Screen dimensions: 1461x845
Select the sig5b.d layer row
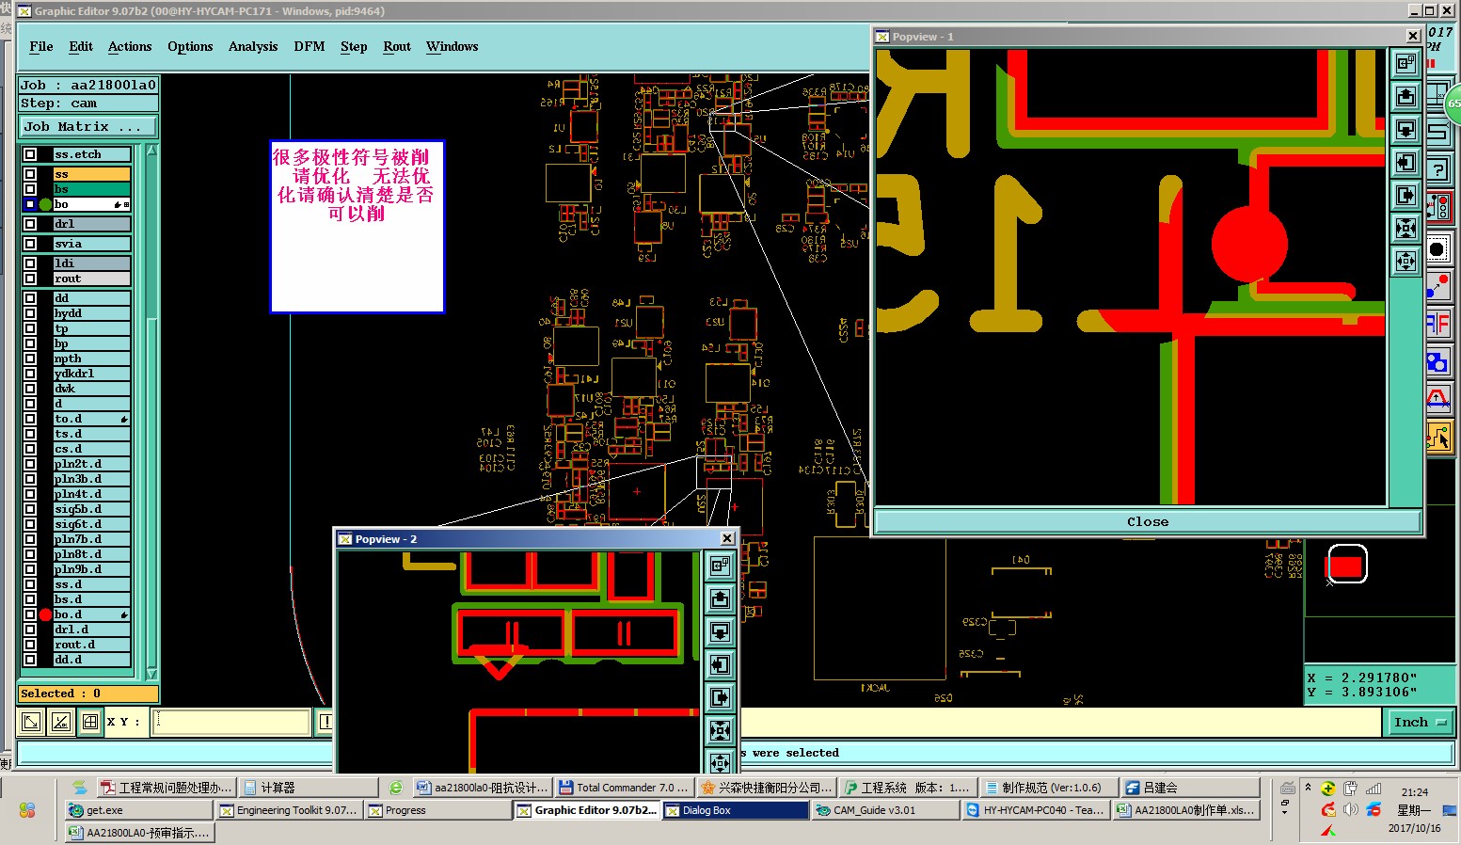(x=91, y=509)
